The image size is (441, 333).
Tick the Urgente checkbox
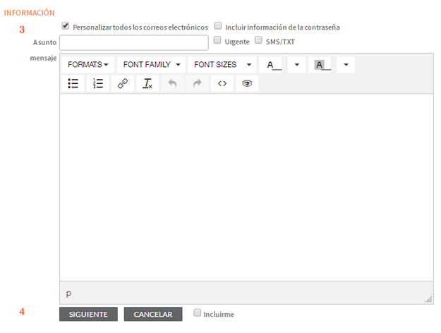click(x=217, y=40)
